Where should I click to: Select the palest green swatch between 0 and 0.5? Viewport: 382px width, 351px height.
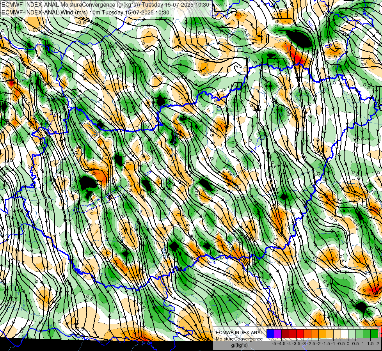pyautogui.click(x=352, y=333)
